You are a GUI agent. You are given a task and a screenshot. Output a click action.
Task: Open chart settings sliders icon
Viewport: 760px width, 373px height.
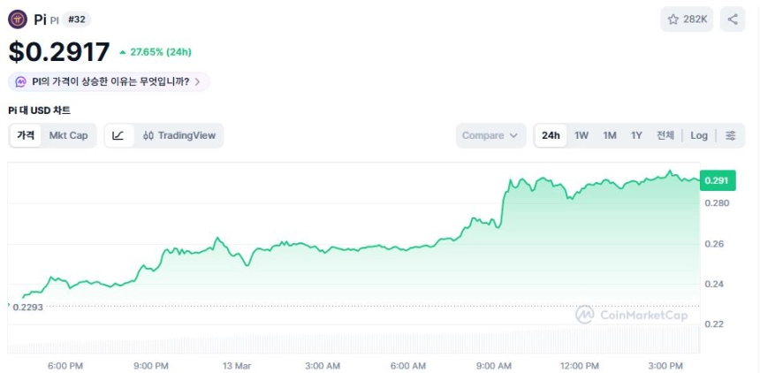(x=731, y=135)
